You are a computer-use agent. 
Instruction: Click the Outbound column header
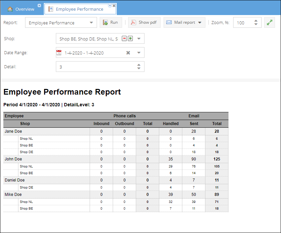pos(124,124)
